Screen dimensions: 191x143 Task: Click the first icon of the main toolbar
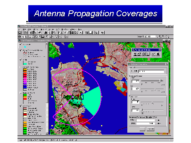[x=20, y=33]
